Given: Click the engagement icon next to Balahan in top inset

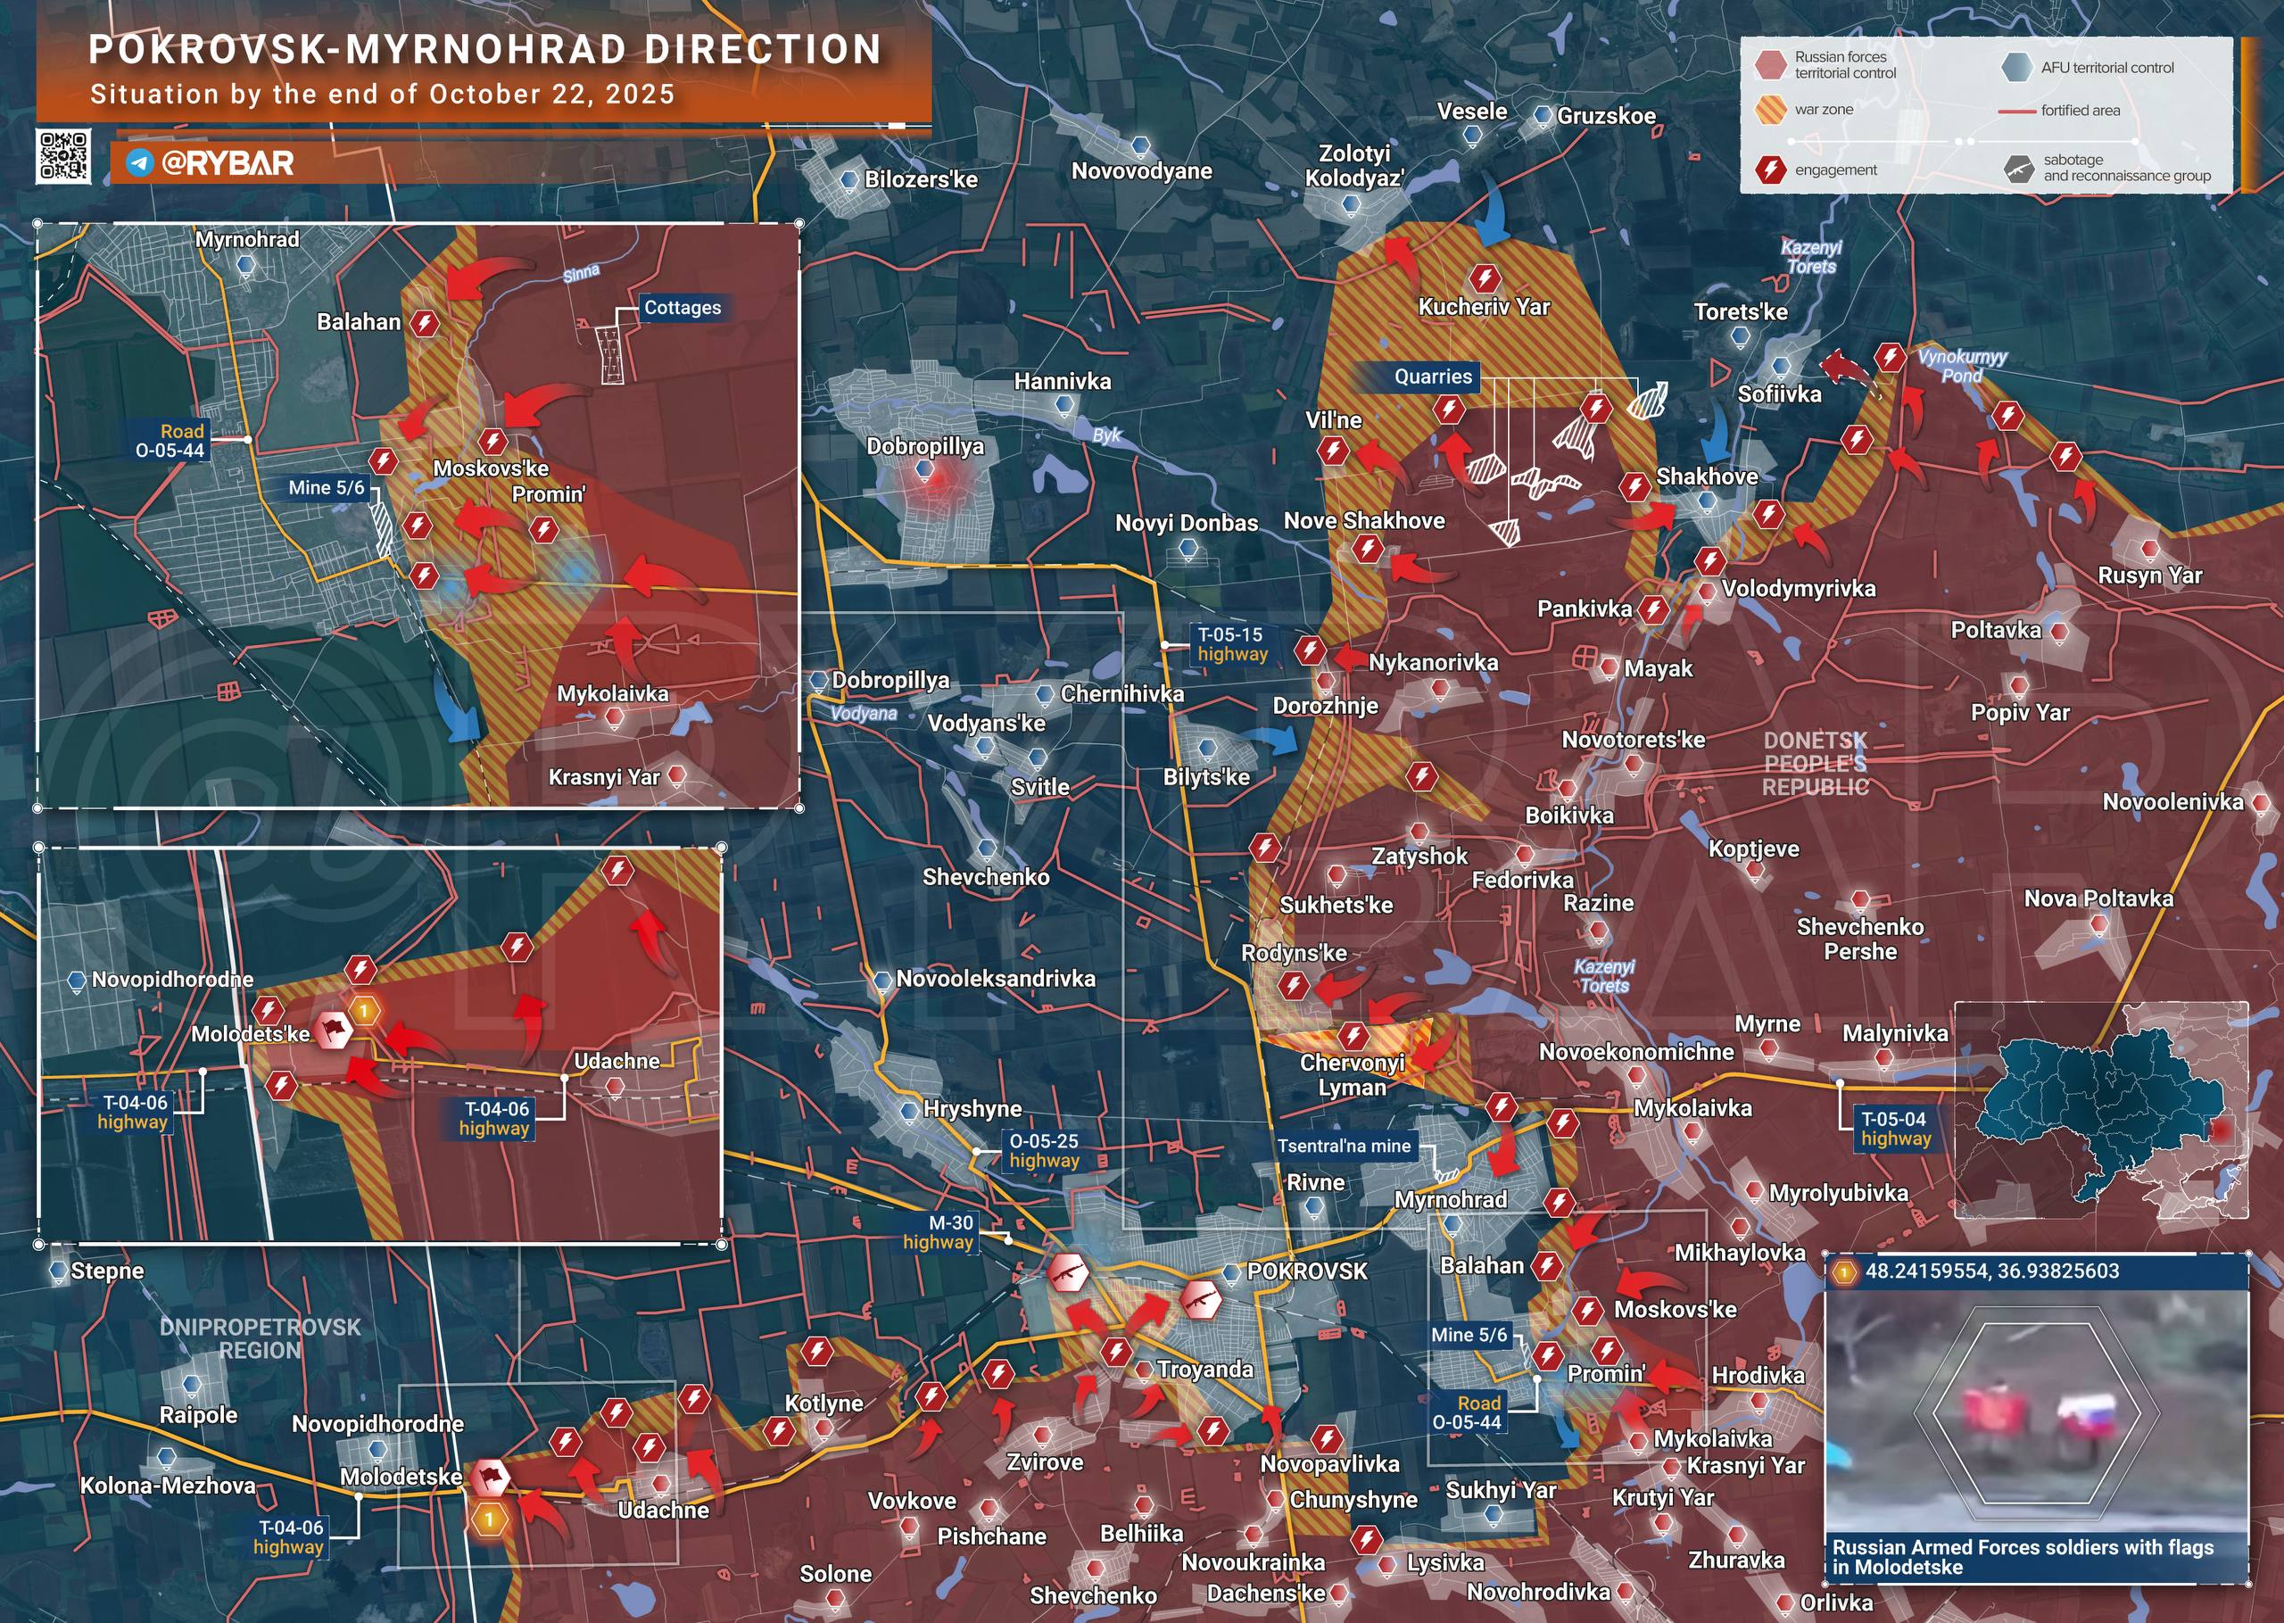Looking at the screenshot, I should (x=425, y=323).
